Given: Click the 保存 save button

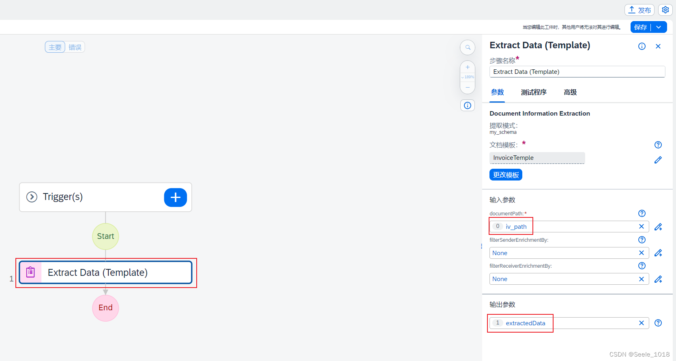Looking at the screenshot, I should click(x=640, y=27).
